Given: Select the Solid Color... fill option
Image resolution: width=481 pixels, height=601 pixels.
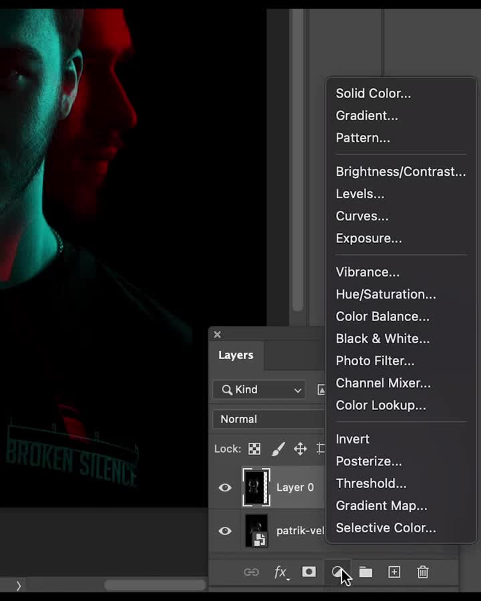Looking at the screenshot, I should [373, 93].
